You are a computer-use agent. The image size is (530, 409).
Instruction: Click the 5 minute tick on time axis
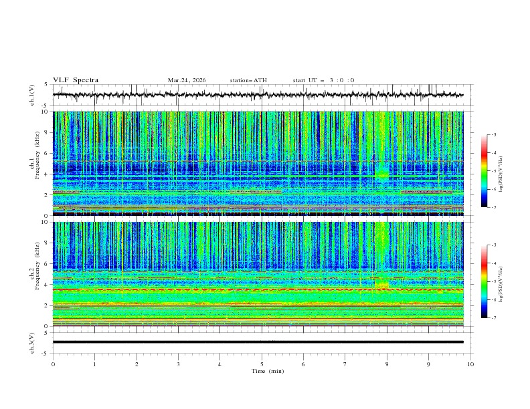pos(262,364)
